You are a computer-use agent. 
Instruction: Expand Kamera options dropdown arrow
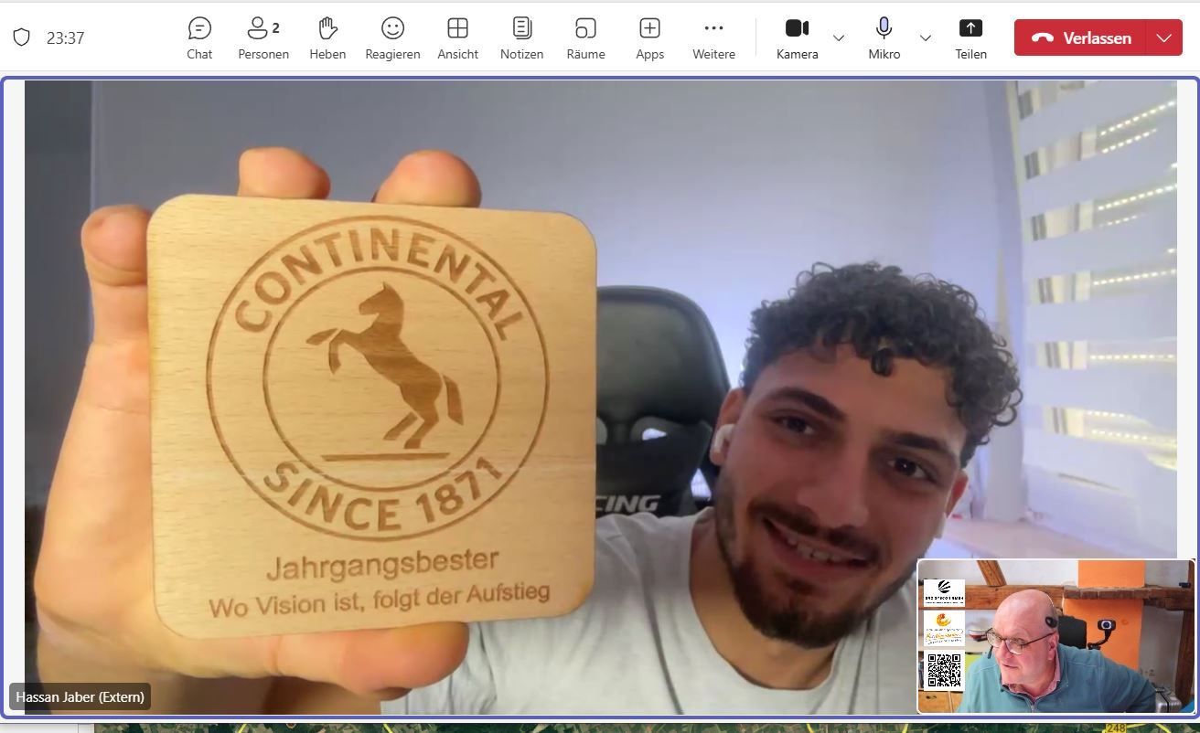tap(839, 38)
